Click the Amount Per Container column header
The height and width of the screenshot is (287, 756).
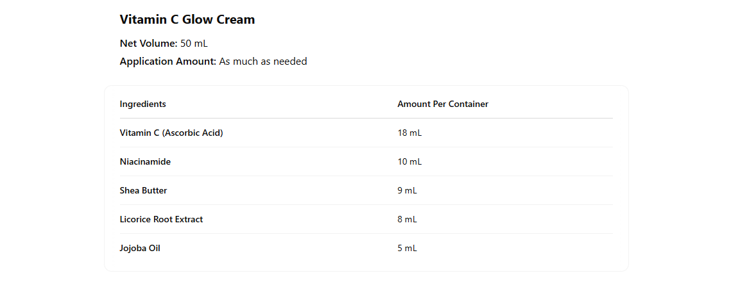[443, 104]
